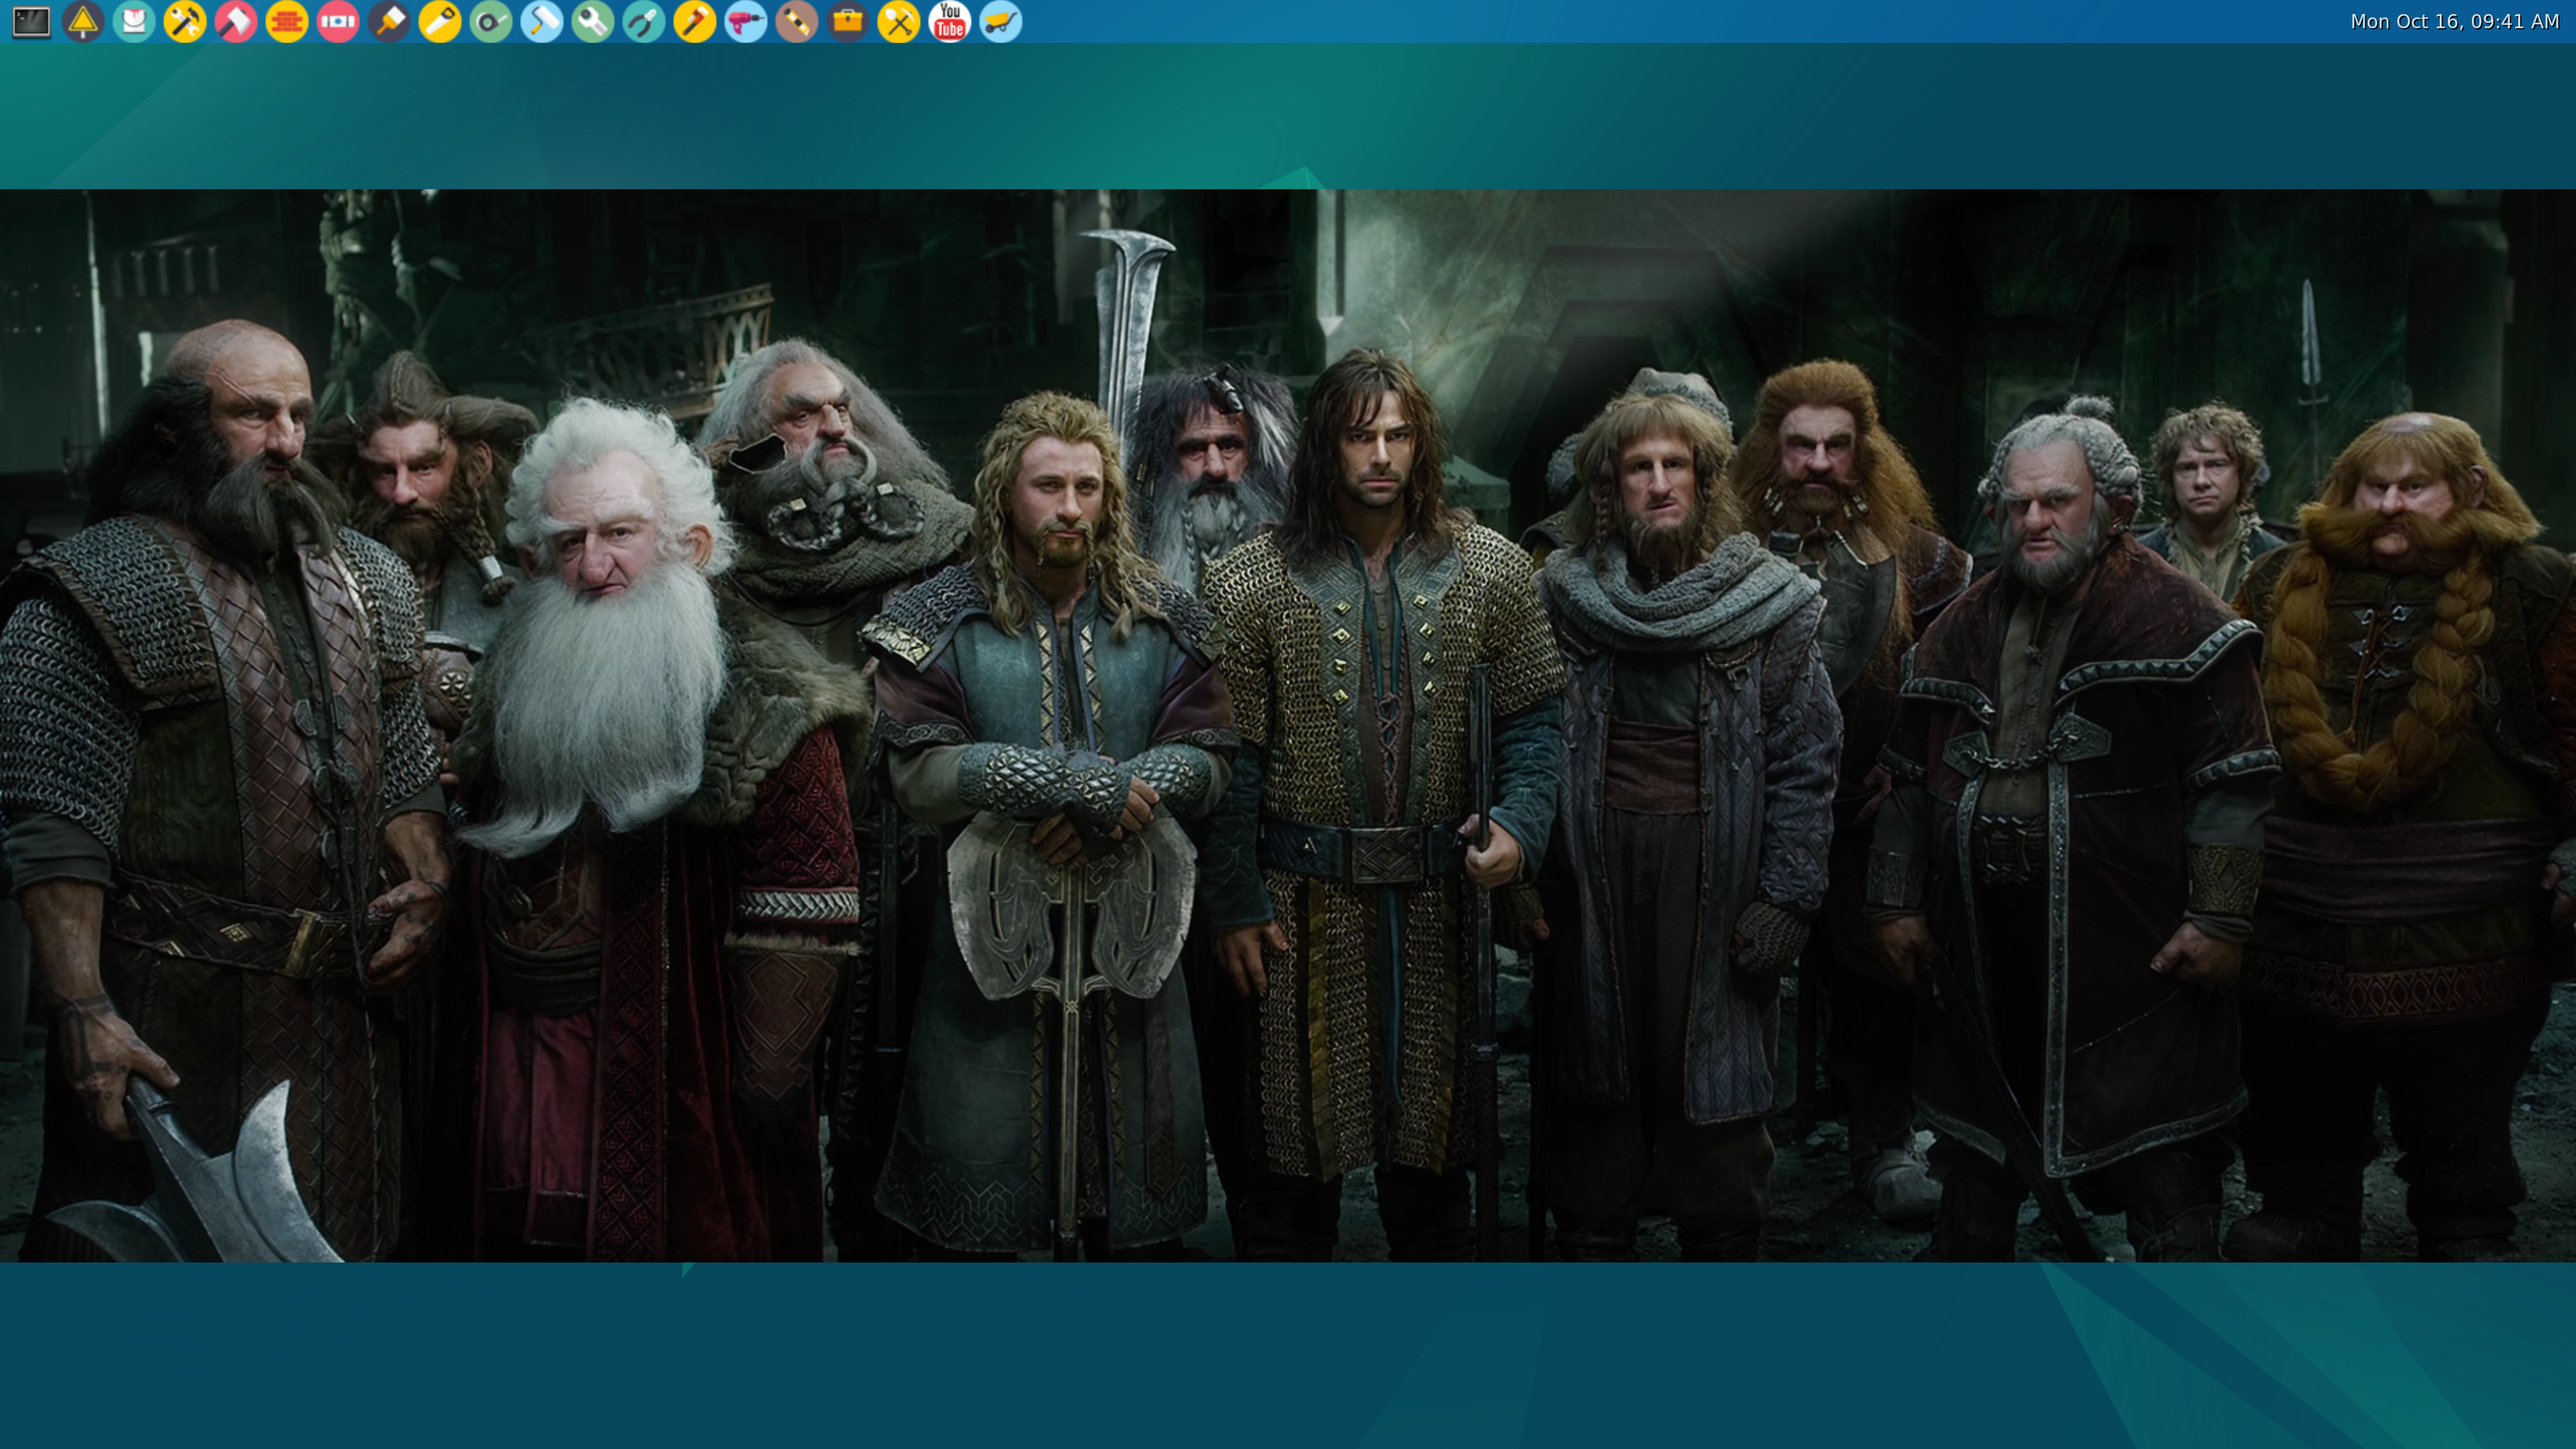
Task: Open the paint bucket icon
Action: [x=134, y=21]
